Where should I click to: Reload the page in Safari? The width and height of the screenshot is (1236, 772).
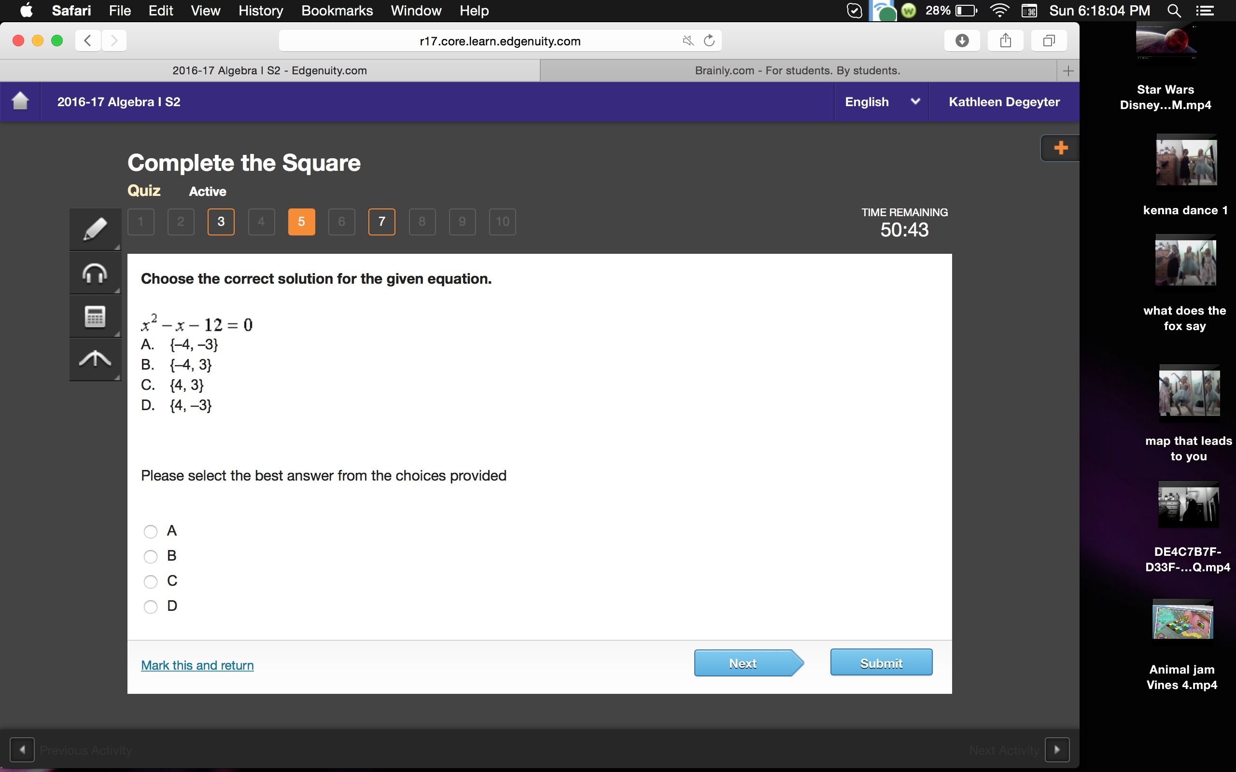[x=709, y=41]
